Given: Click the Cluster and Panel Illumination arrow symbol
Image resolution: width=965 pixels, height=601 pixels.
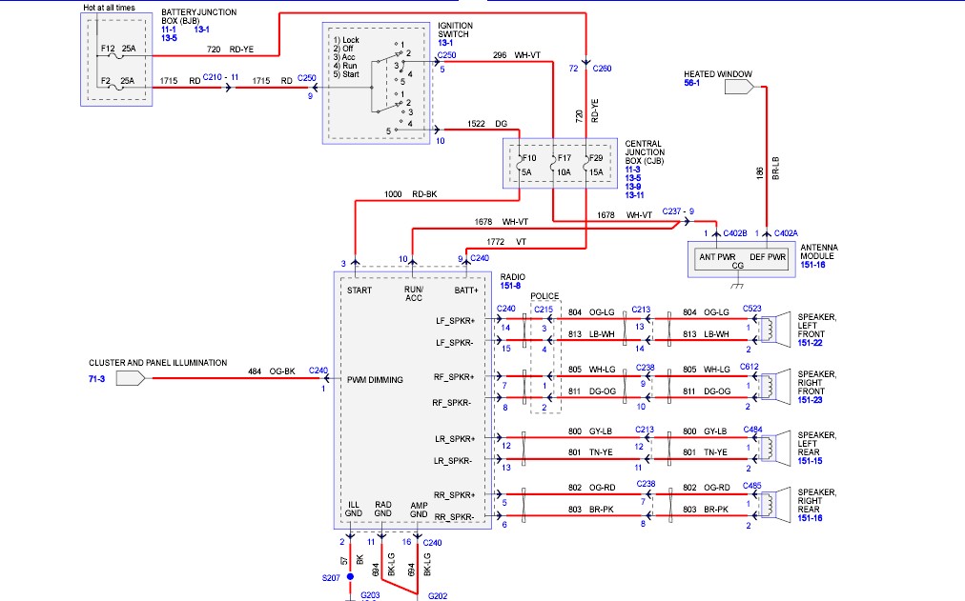Looking at the screenshot, I should coord(131,378).
